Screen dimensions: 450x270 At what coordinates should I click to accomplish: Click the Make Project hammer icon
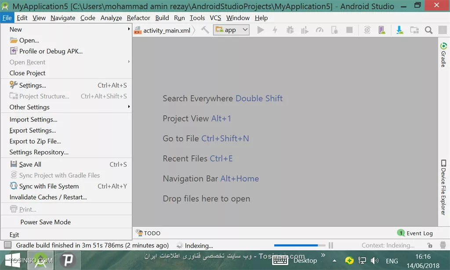(x=205, y=30)
